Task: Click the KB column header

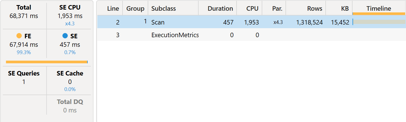Action: pos(339,8)
